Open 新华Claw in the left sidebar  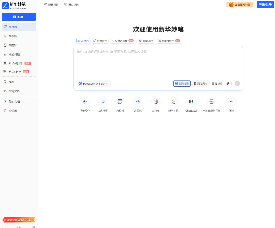(19, 72)
